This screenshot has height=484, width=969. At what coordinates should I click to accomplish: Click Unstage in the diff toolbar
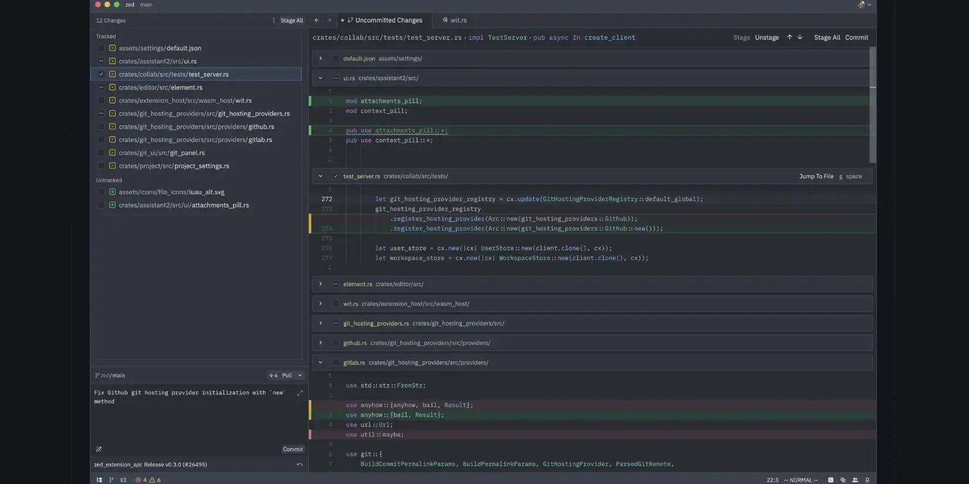click(767, 38)
